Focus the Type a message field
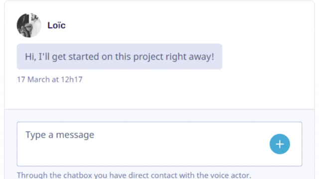The height and width of the screenshot is (179, 319). [x=159, y=144]
